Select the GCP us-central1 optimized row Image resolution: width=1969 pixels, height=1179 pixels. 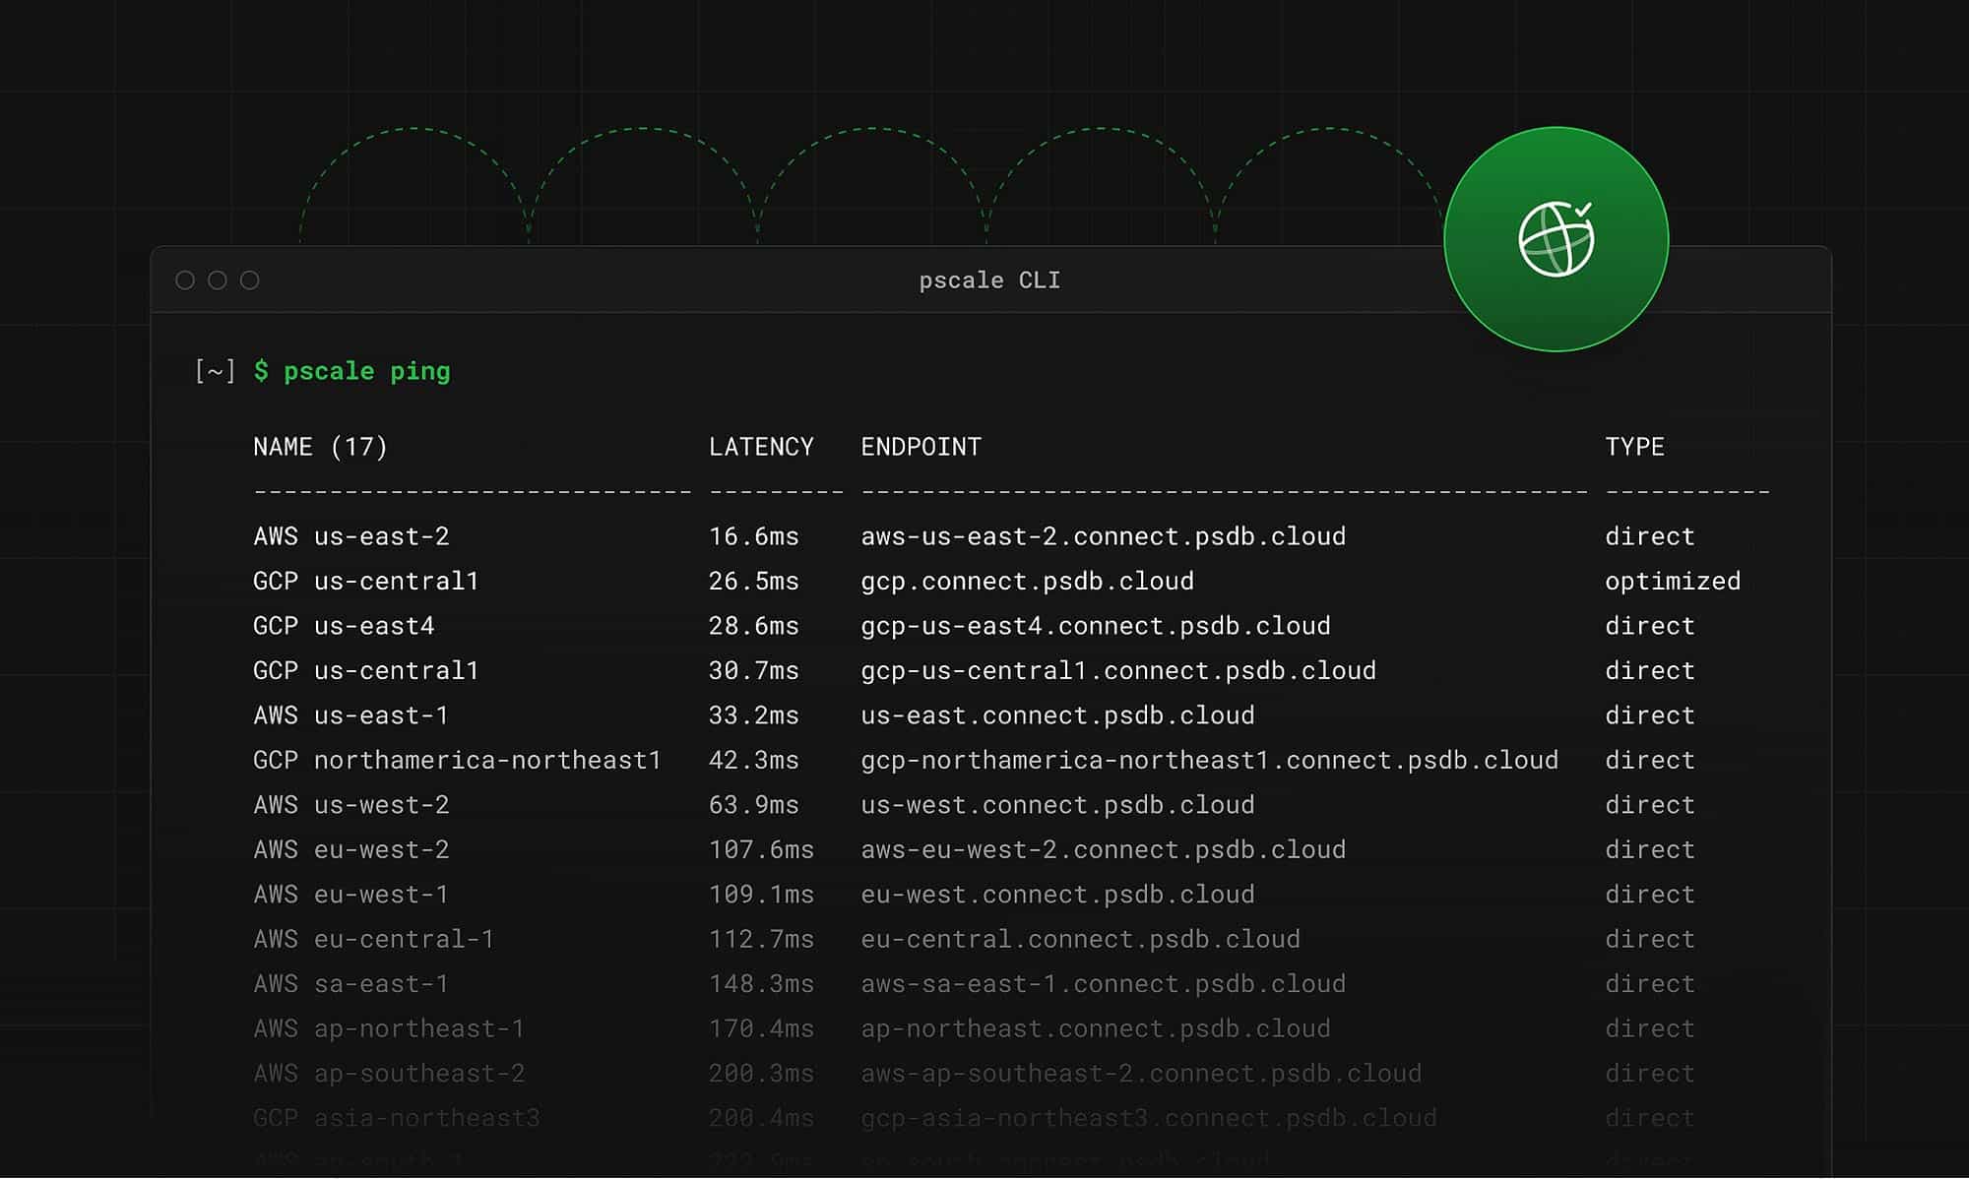click(x=366, y=581)
